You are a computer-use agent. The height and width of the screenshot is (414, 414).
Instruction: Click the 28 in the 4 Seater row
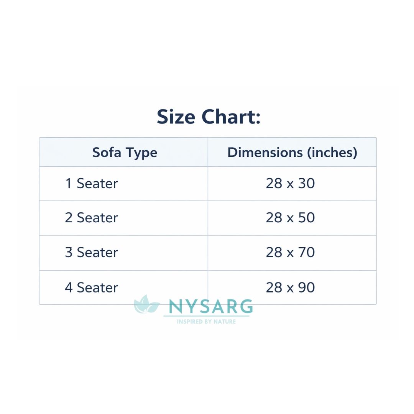pos(274,287)
